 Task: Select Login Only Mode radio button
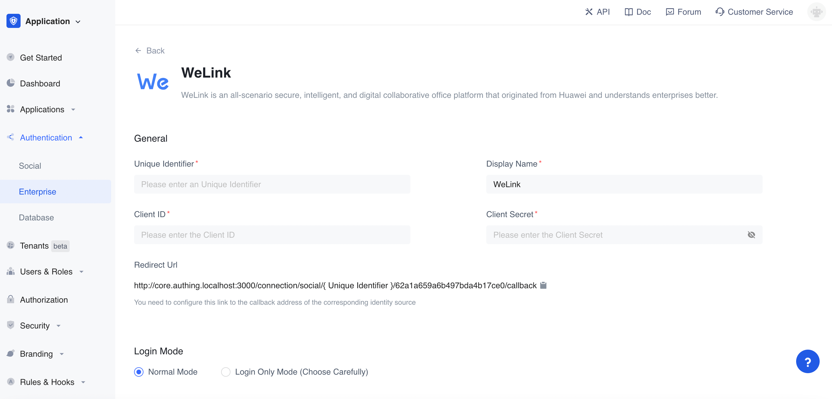tap(226, 372)
